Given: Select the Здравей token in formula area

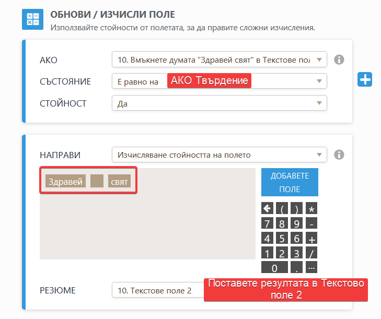Looking at the screenshot, I should pos(65,182).
